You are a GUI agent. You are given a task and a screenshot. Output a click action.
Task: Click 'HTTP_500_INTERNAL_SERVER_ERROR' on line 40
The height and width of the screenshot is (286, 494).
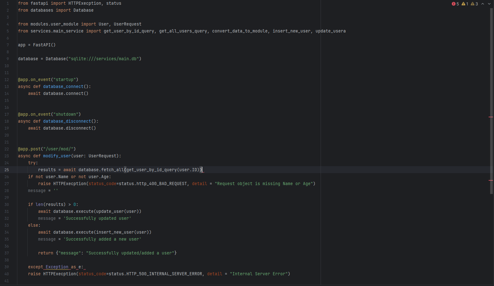[x=164, y=274]
